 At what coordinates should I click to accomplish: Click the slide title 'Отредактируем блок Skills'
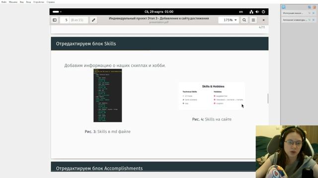[x=86, y=44]
